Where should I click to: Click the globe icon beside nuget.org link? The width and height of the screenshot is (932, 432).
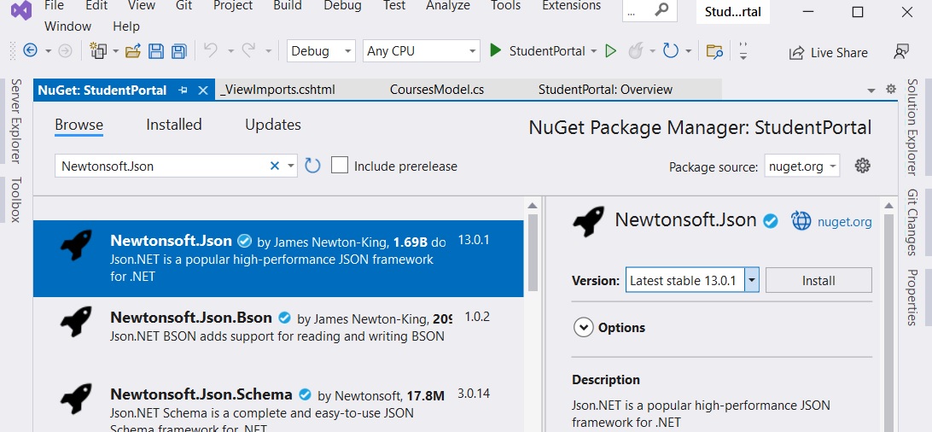(801, 221)
